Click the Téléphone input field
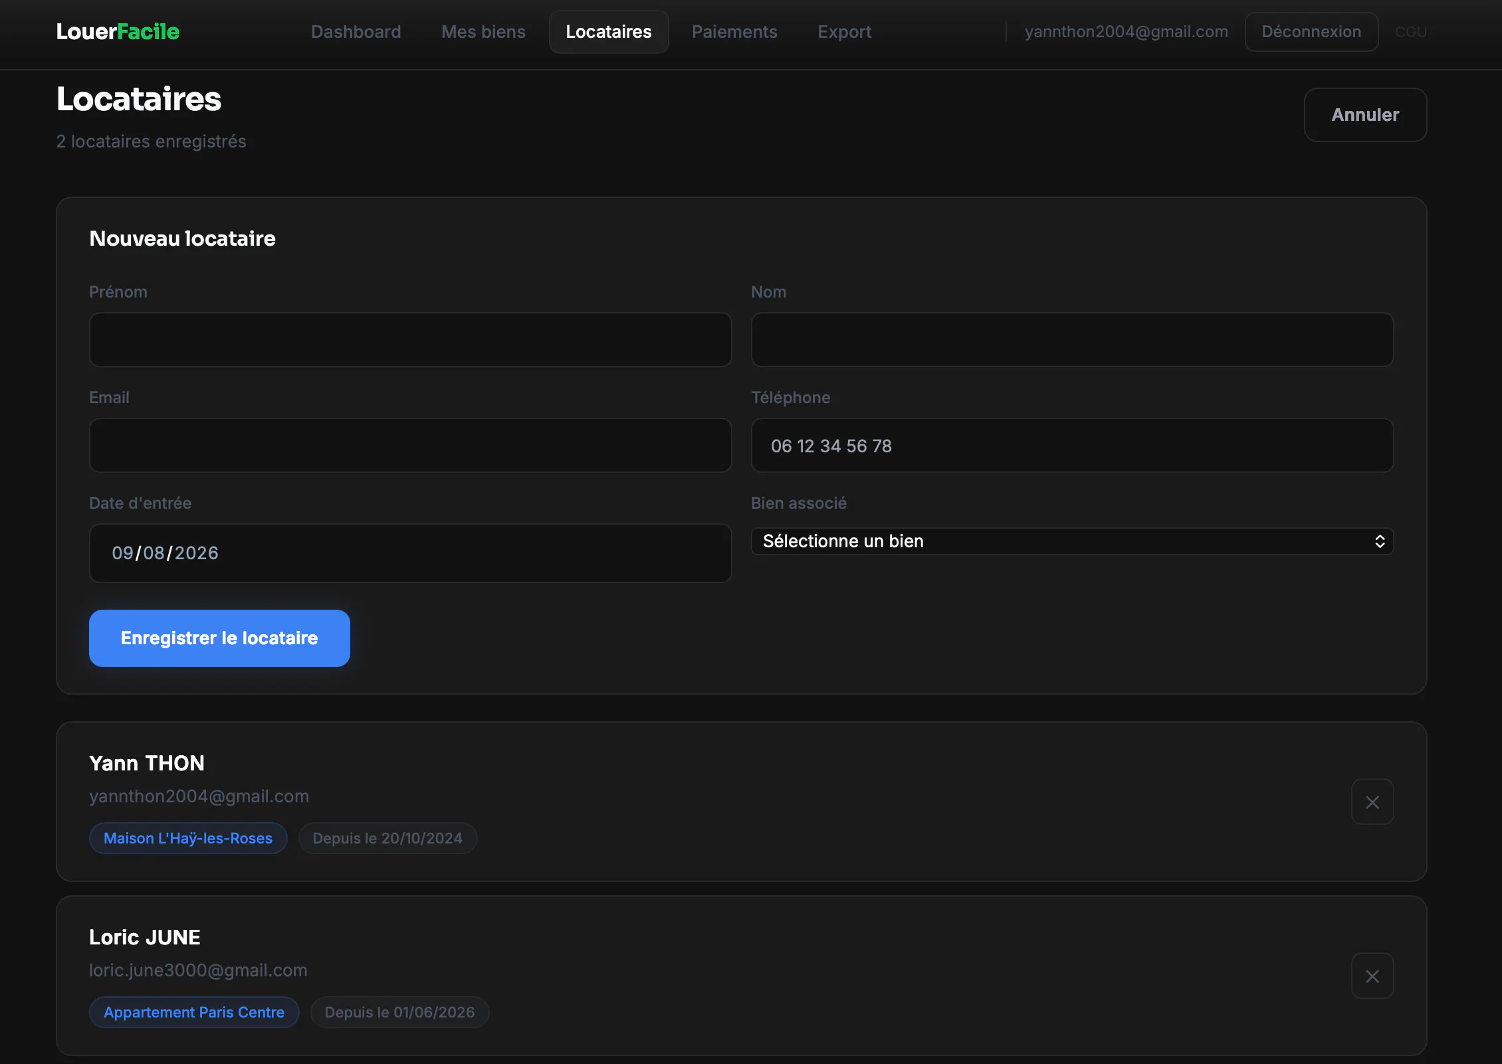The image size is (1502, 1064). point(1072,445)
